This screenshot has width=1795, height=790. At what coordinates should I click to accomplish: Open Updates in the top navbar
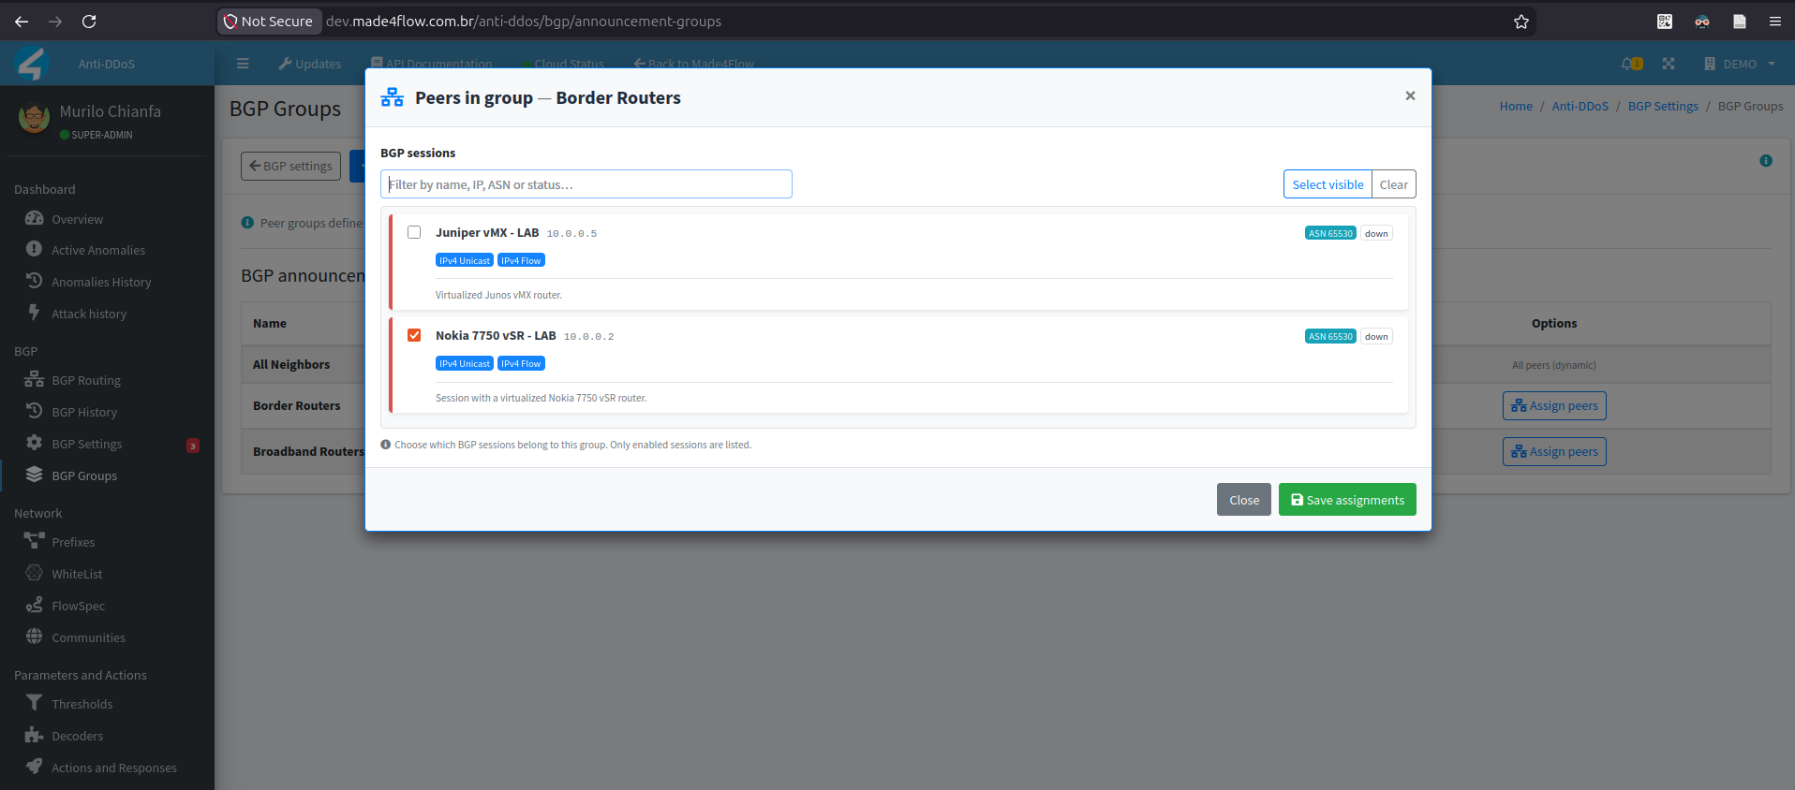click(x=310, y=64)
